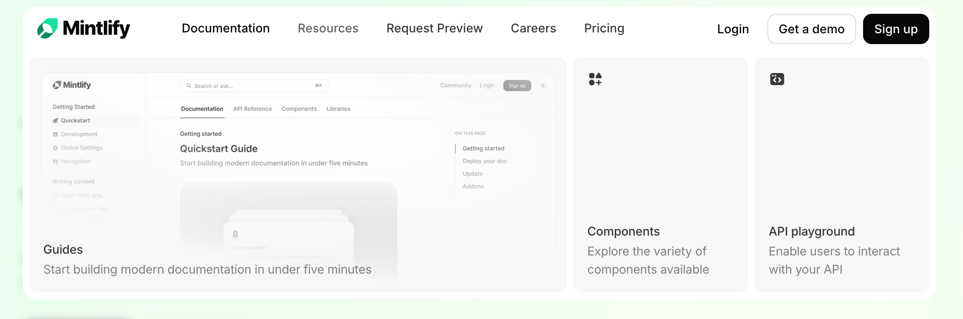Expand the Resources navigation menu
Screen dimensions: 963x319
point(328,29)
